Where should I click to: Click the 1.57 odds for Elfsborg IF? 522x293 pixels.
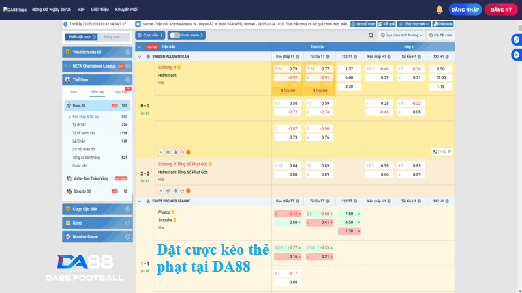(x=349, y=68)
